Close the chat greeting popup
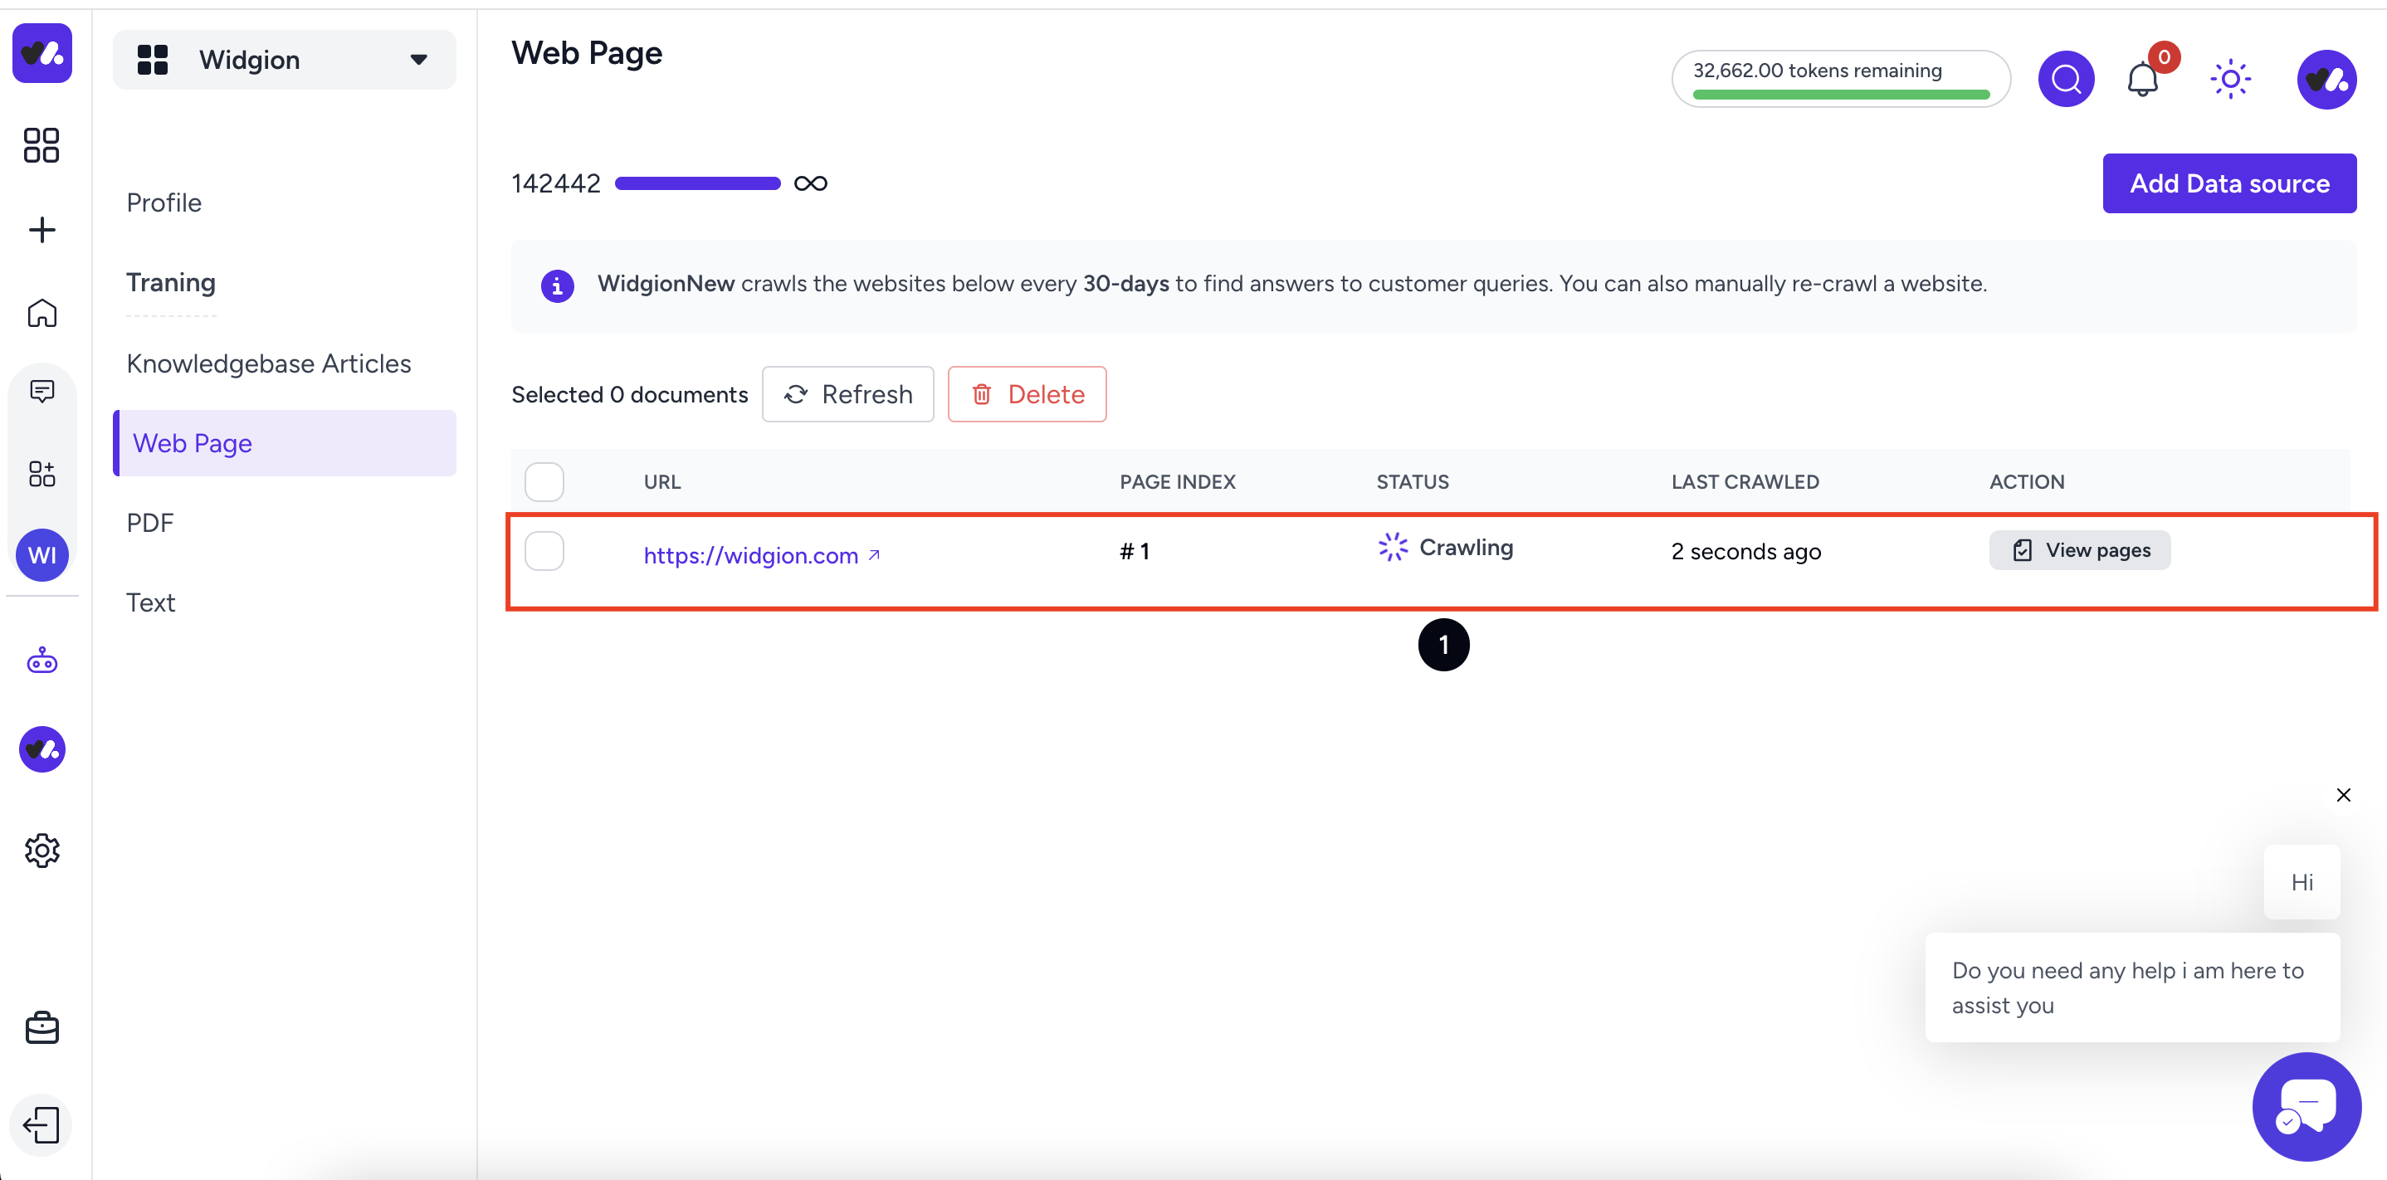 [x=2342, y=795]
